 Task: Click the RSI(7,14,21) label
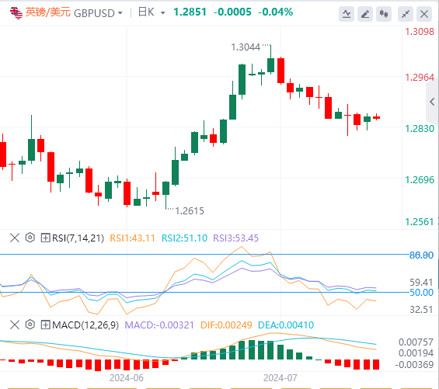pyautogui.click(x=78, y=238)
